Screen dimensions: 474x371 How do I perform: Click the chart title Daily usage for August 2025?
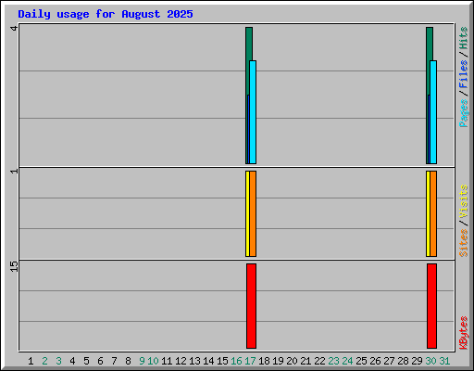click(x=106, y=14)
